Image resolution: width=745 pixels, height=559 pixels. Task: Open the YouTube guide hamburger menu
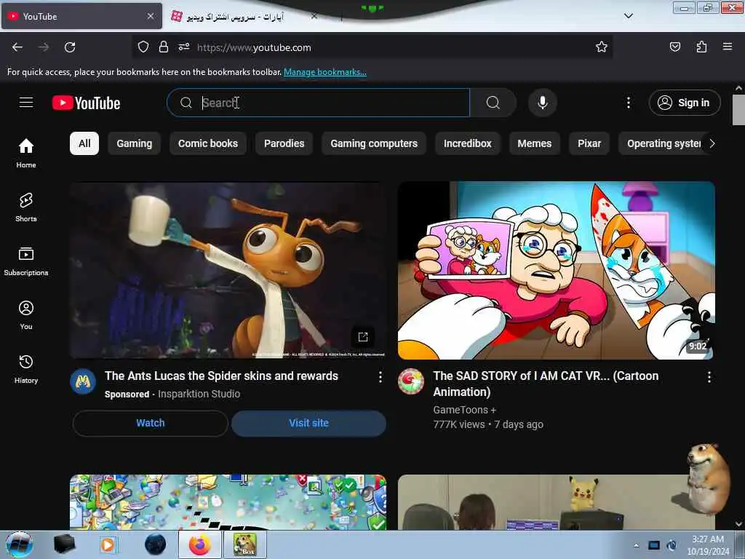pos(26,102)
